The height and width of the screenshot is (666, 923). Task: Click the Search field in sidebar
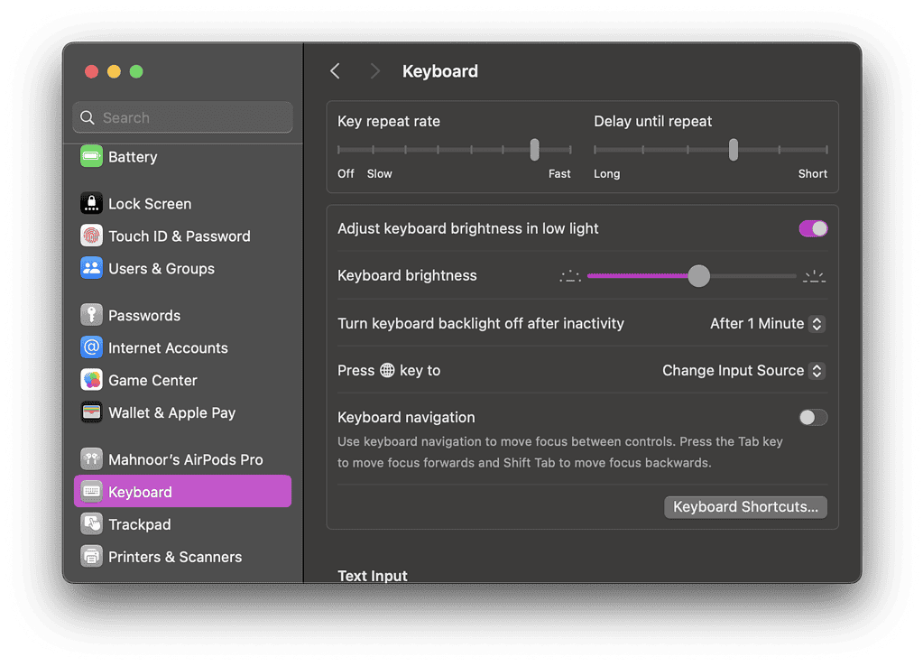pyautogui.click(x=182, y=118)
